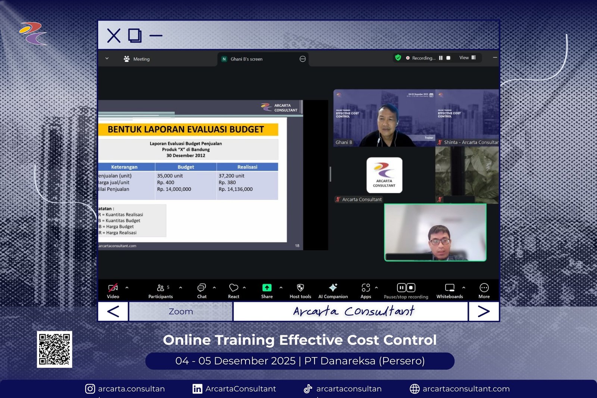This screenshot has width=597, height=398.
Task: Click the encryption shield status icon
Action: click(398, 58)
